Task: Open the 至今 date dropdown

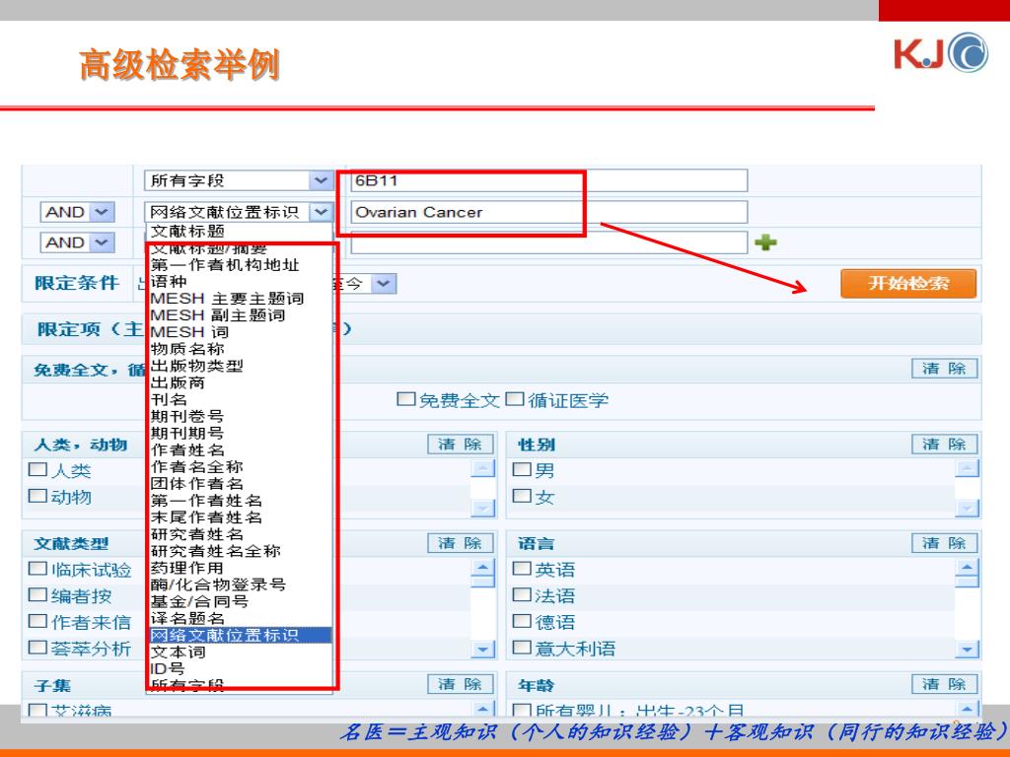Action: (383, 283)
